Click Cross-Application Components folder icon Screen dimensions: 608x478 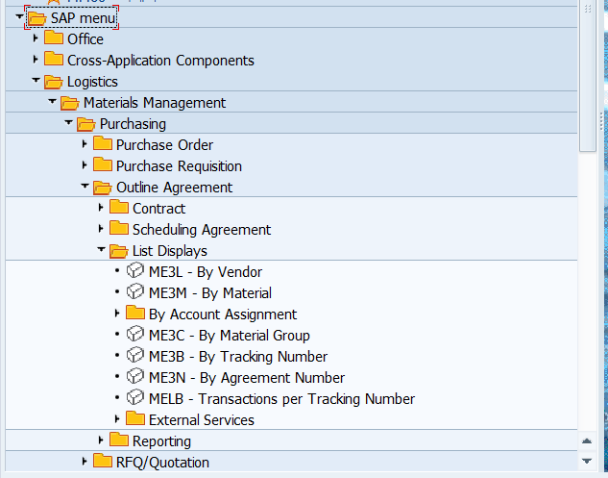pyautogui.click(x=54, y=59)
